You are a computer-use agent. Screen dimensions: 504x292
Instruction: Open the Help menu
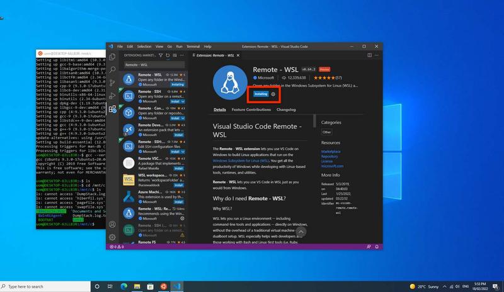208,47
